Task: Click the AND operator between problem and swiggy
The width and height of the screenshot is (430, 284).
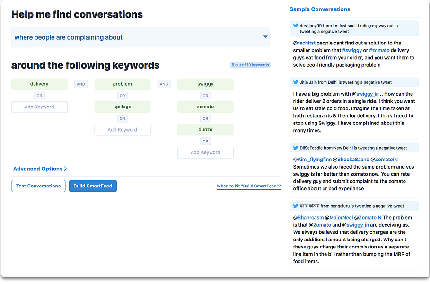Action: pyautogui.click(x=164, y=84)
